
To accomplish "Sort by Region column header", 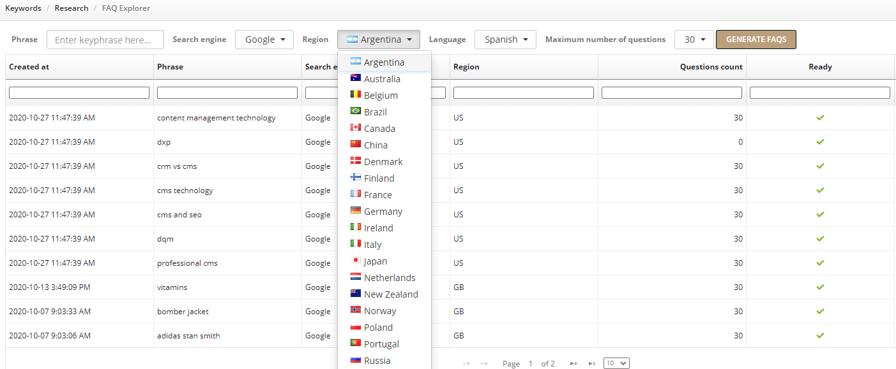I will [524, 67].
